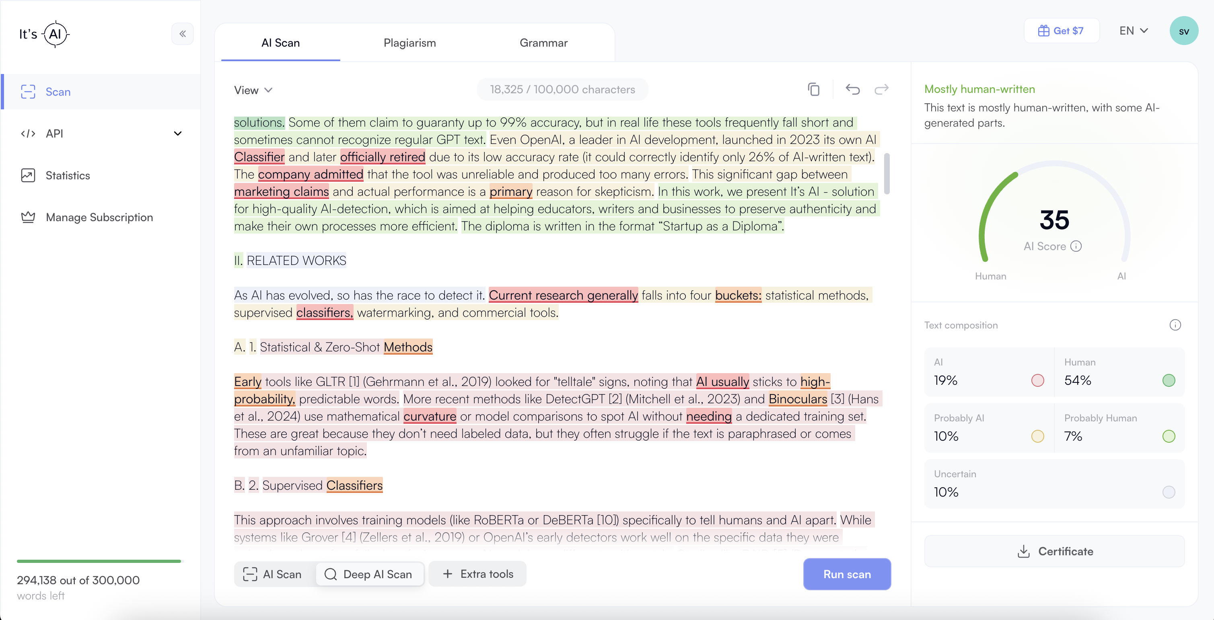
Task: Click the Statistics chart icon in sidebar
Action: (28, 176)
